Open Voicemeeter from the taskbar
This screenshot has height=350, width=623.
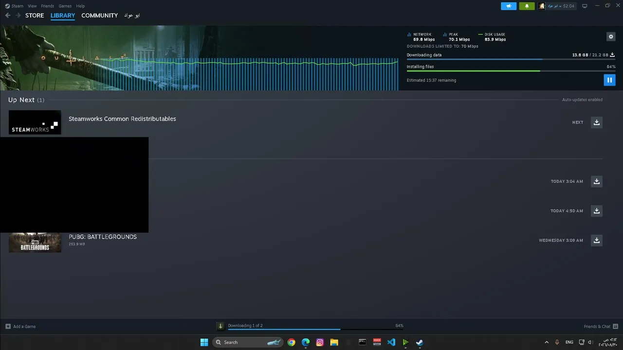coord(377,342)
